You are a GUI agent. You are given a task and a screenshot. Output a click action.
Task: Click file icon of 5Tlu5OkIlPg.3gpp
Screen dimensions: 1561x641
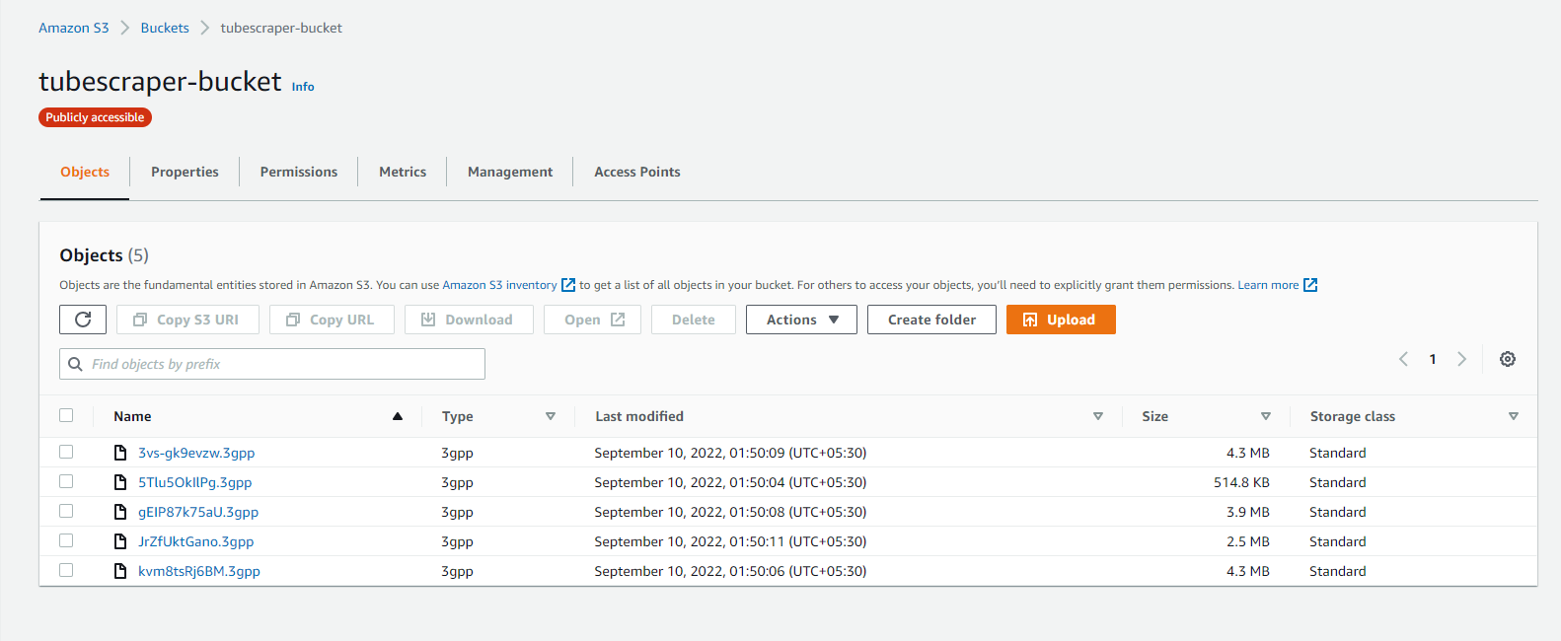(120, 482)
